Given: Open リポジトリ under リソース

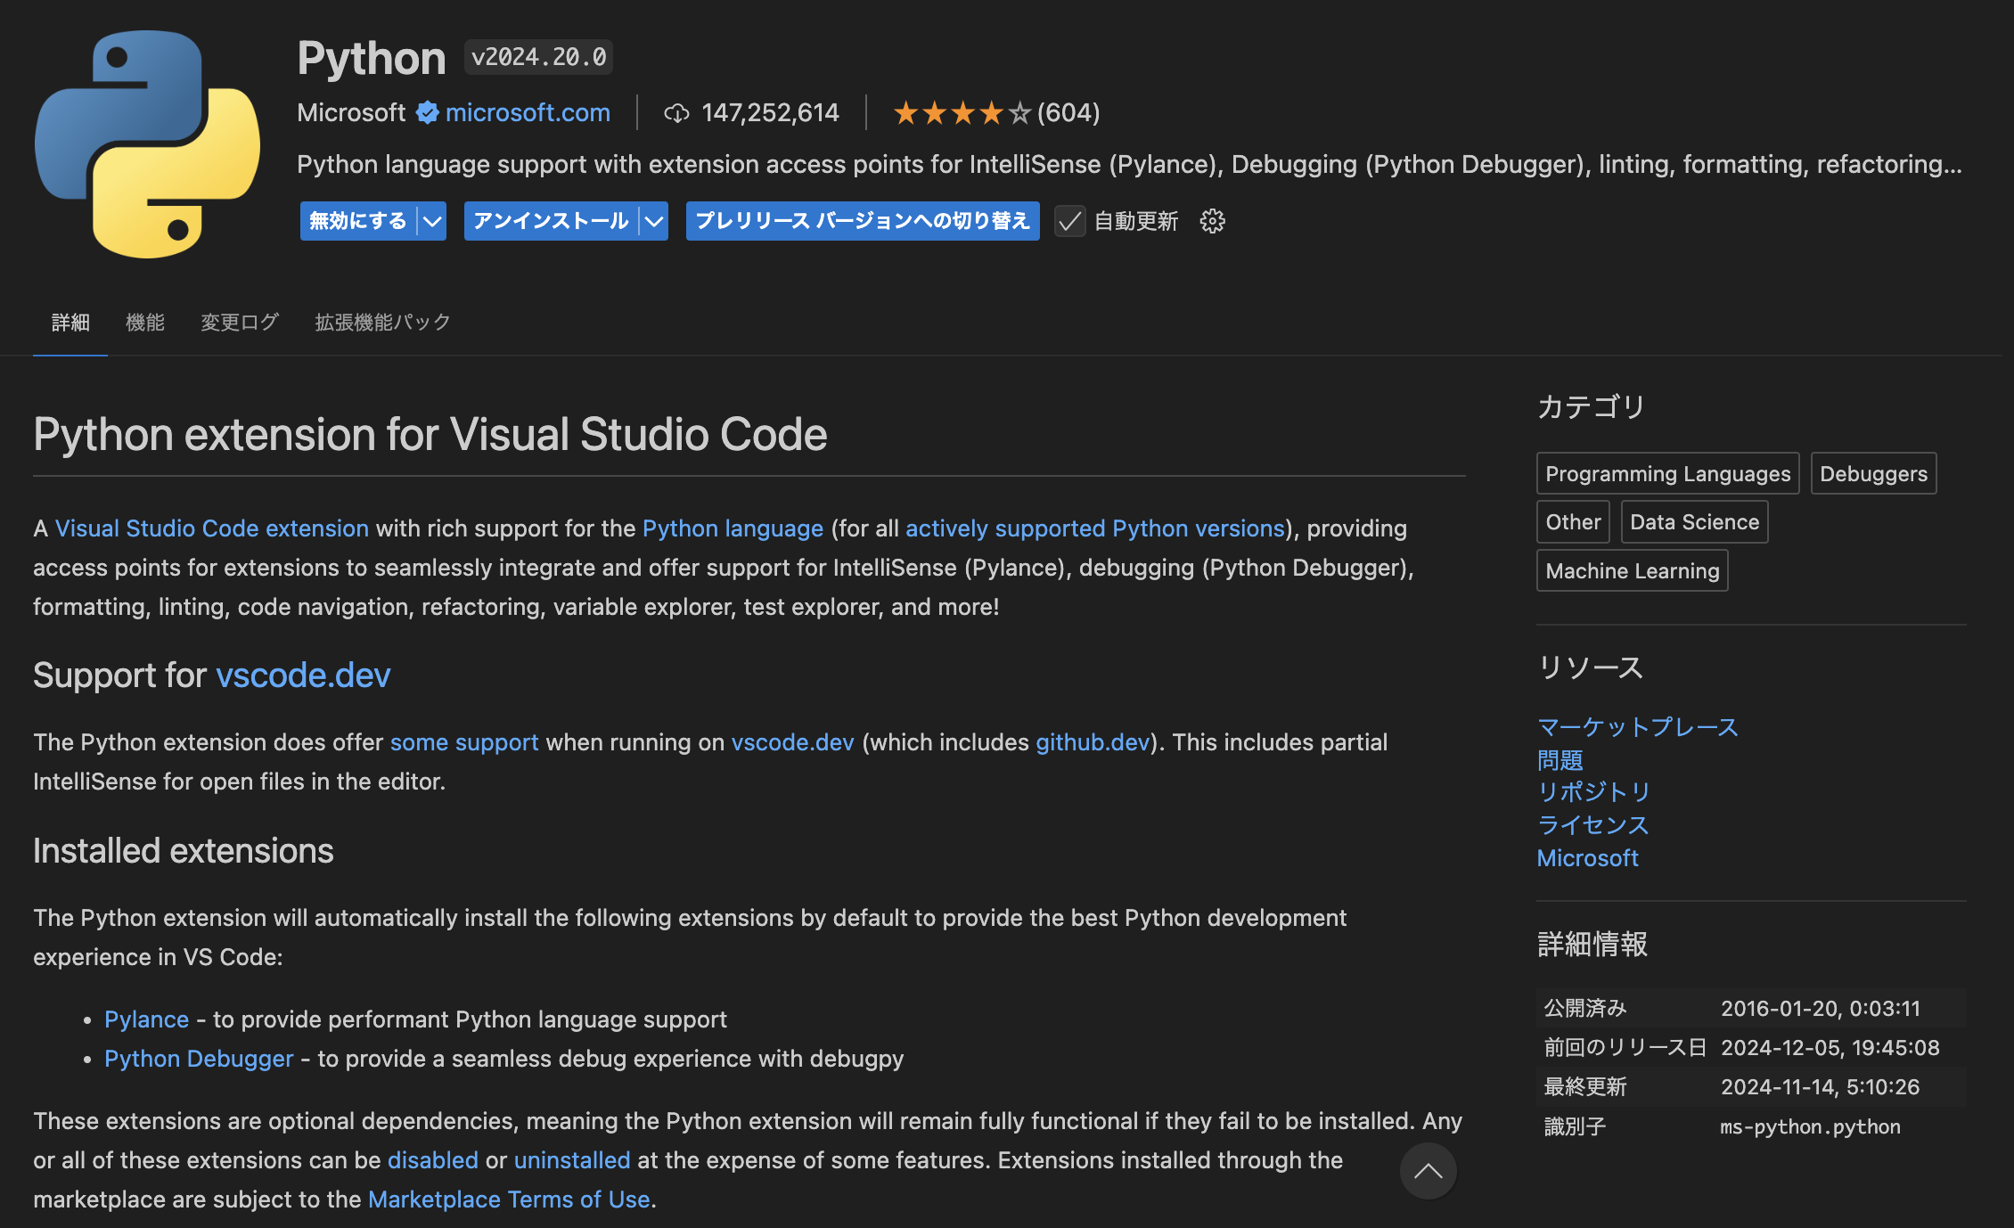Looking at the screenshot, I should click(1592, 791).
